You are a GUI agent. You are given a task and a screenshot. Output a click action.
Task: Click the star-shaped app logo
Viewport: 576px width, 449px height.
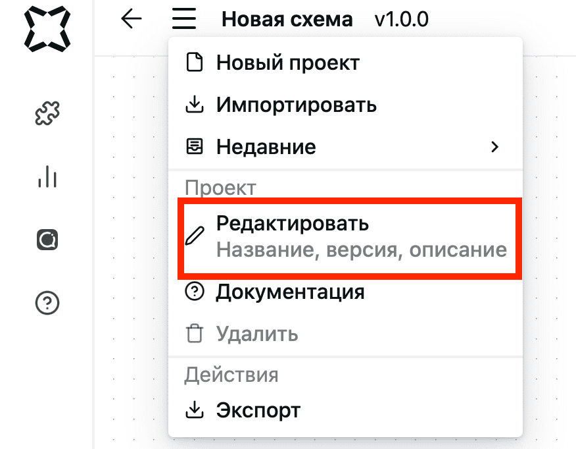(47, 29)
